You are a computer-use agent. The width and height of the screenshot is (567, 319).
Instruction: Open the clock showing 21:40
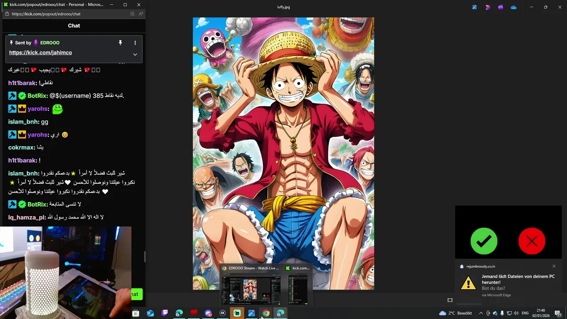(x=541, y=313)
